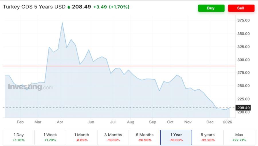Click the 375.00 y-axis label
The image size is (258, 146).
tap(243, 20)
